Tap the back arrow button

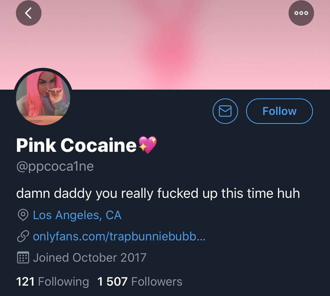(29, 13)
